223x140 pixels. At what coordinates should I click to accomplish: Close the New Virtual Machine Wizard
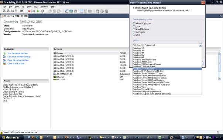(203, 3)
